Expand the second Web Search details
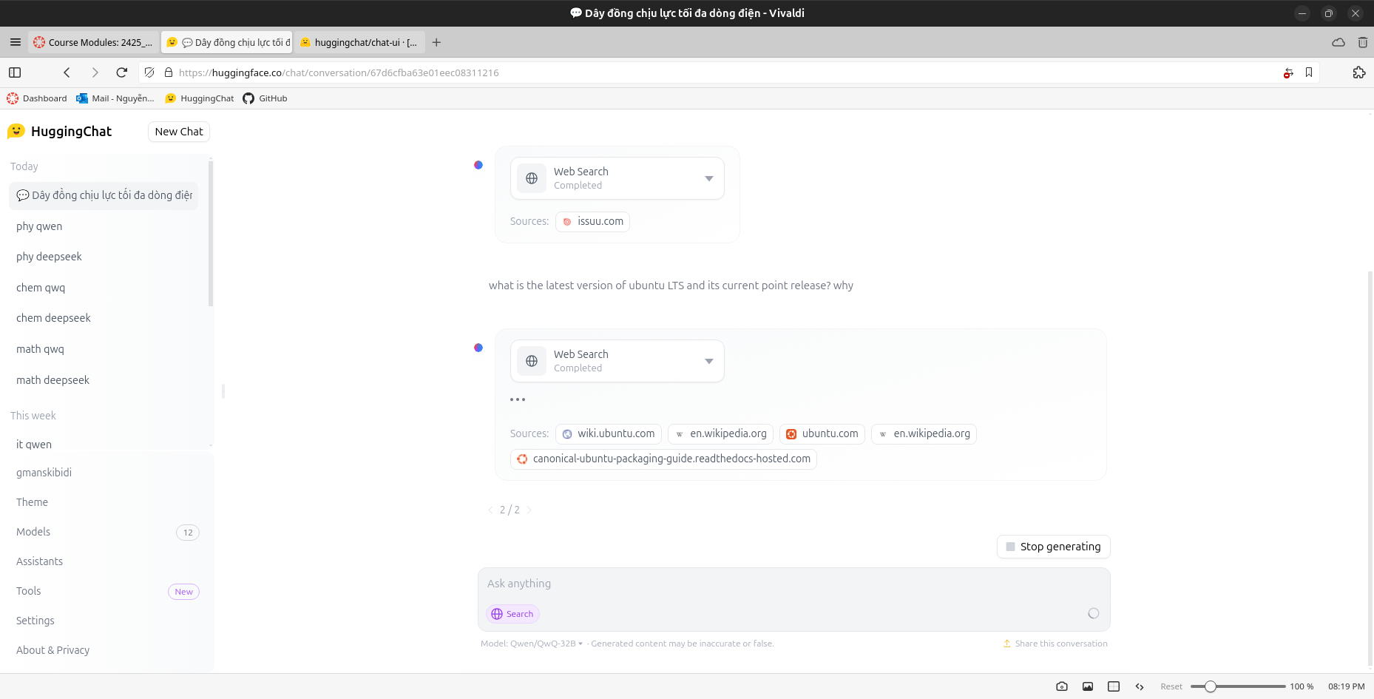This screenshot has height=699, width=1374. pyautogui.click(x=708, y=361)
